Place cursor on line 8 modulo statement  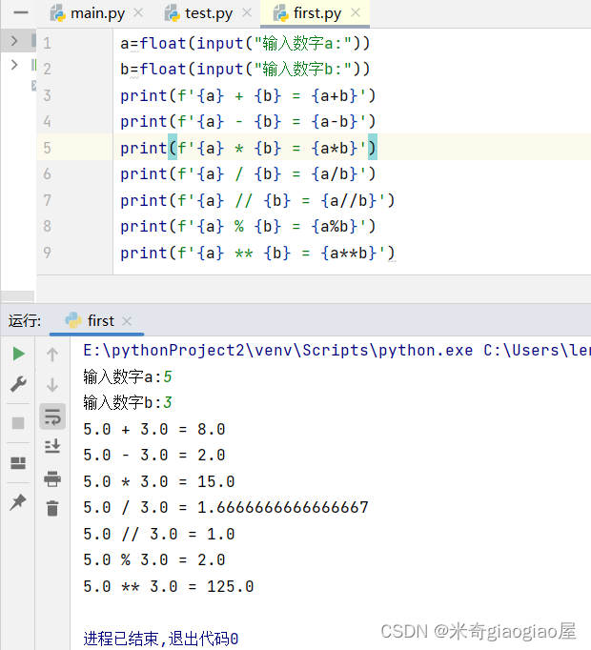(x=248, y=227)
